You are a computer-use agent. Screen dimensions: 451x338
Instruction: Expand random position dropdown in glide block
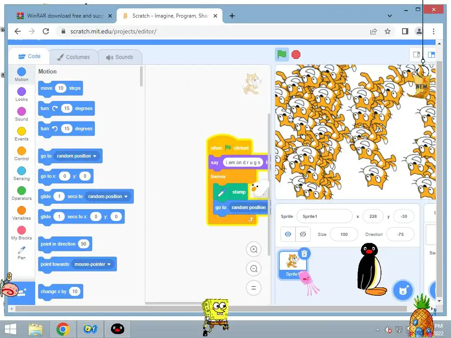click(x=108, y=196)
